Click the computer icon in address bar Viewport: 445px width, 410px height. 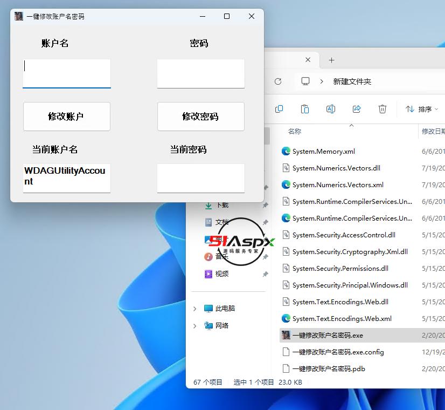305,81
